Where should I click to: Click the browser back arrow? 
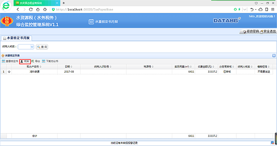[x=18, y=9]
